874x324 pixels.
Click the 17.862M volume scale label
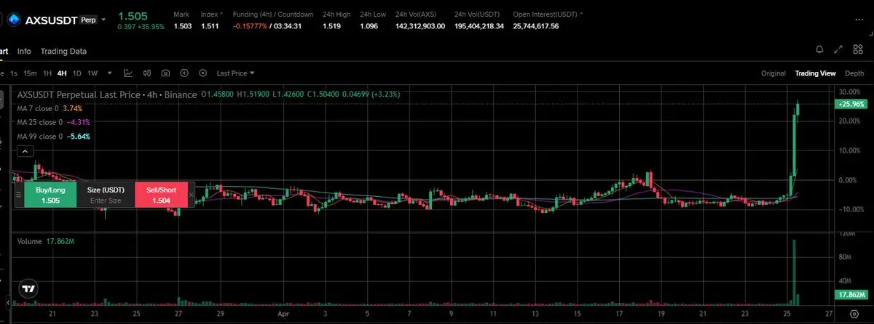click(852, 294)
